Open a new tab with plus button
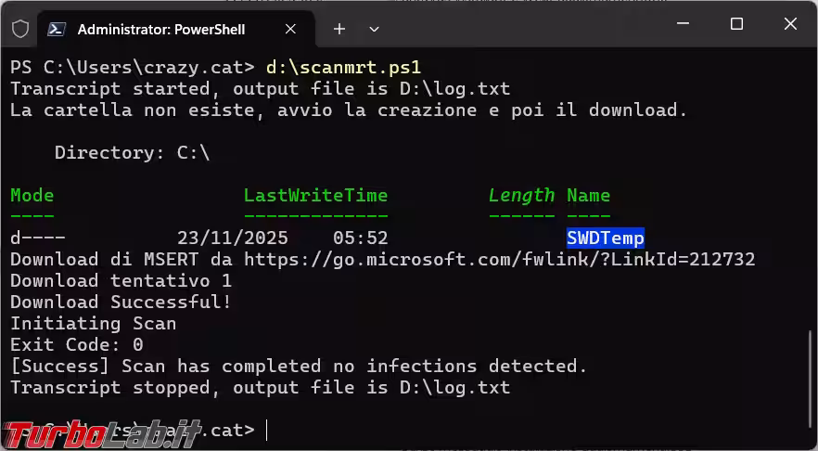 point(339,29)
